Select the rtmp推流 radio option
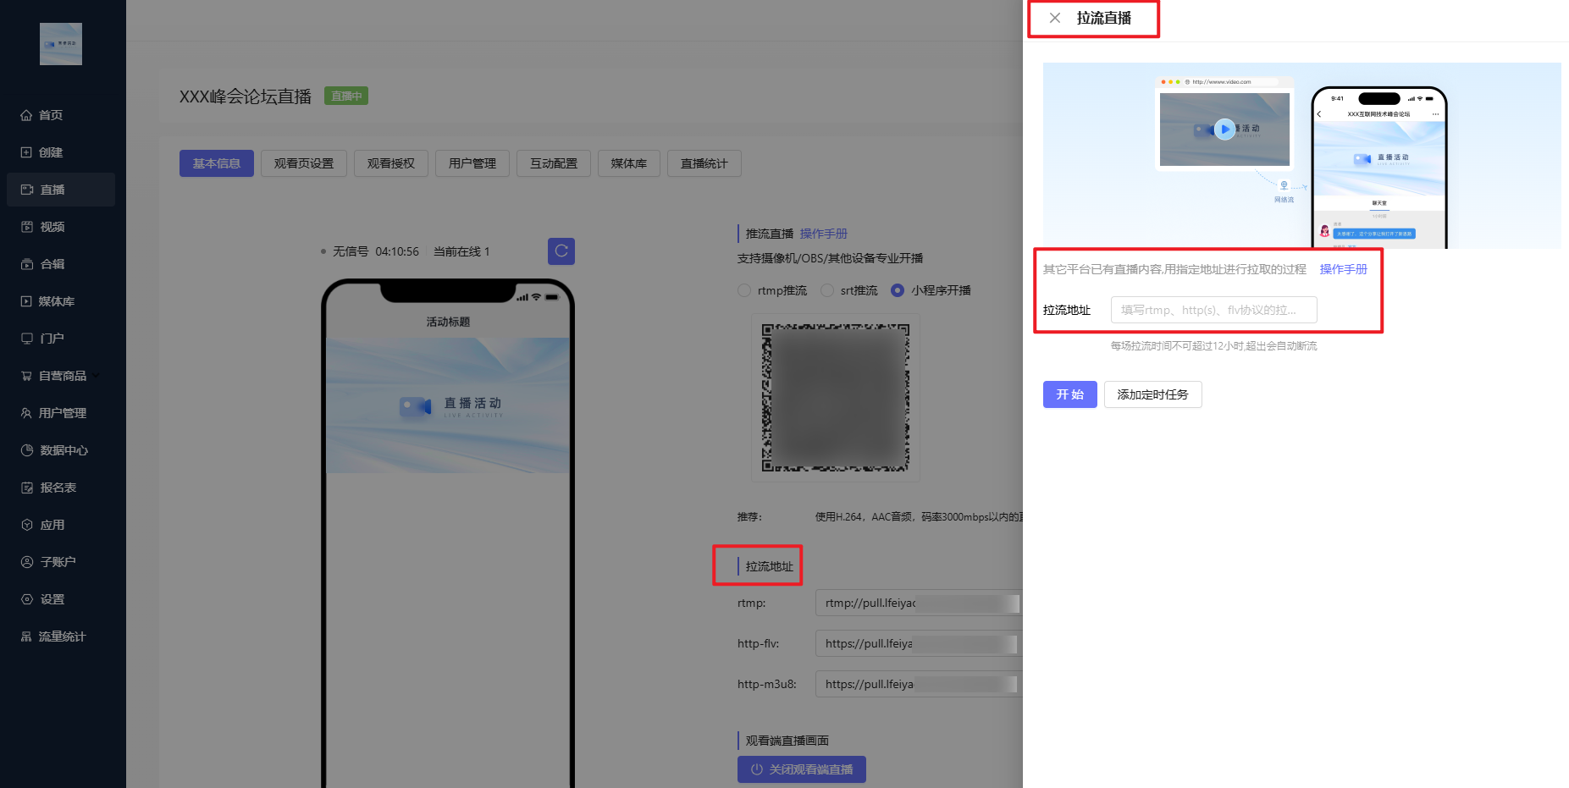The height and width of the screenshot is (788, 1569). 744,290
